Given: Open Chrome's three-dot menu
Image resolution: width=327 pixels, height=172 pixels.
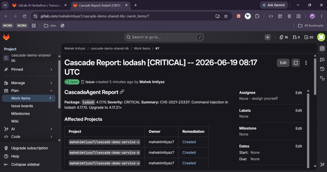Looking at the screenshot, I should point(321,16).
